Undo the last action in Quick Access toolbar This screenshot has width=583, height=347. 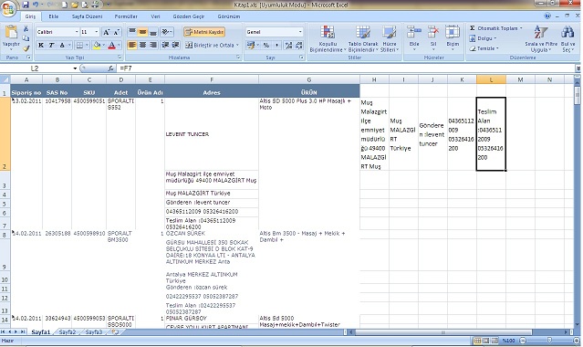tap(36, 5)
